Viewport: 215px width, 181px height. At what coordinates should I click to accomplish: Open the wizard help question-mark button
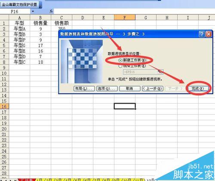(202, 34)
